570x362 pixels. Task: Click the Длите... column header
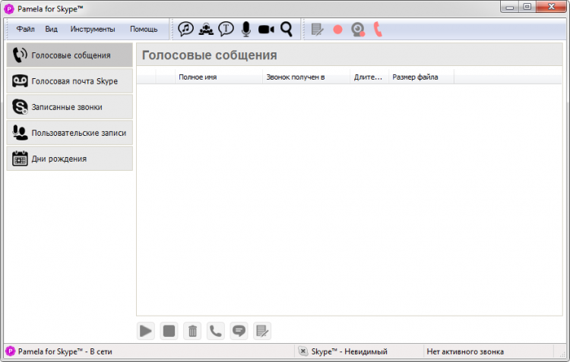(x=369, y=77)
